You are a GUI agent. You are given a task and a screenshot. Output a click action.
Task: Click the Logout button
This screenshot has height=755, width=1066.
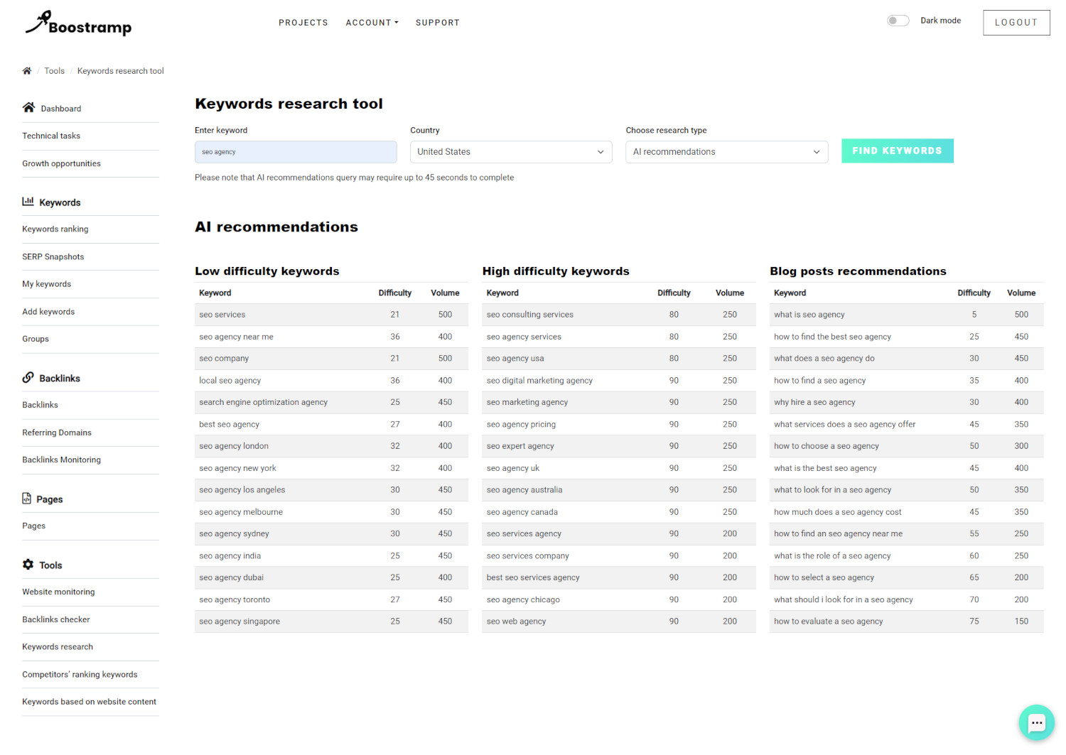pyautogui.click(x=1016, y=23)
